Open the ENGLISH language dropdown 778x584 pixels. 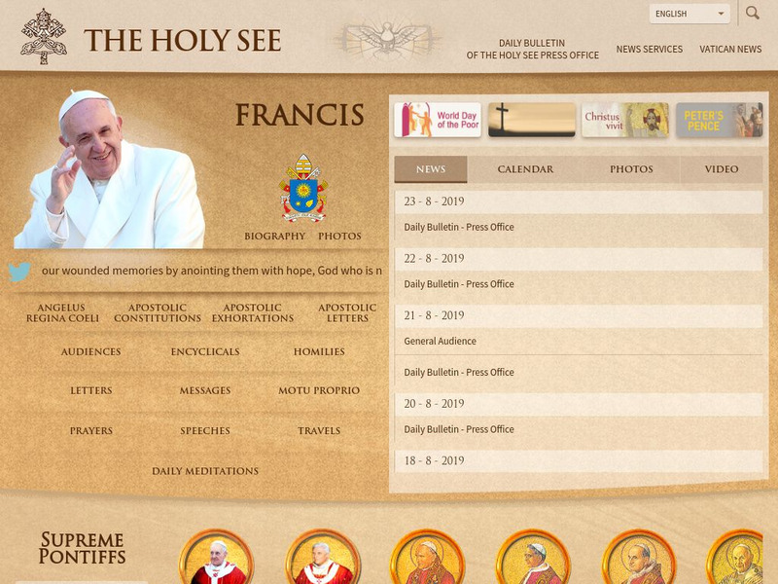point(690,14)
